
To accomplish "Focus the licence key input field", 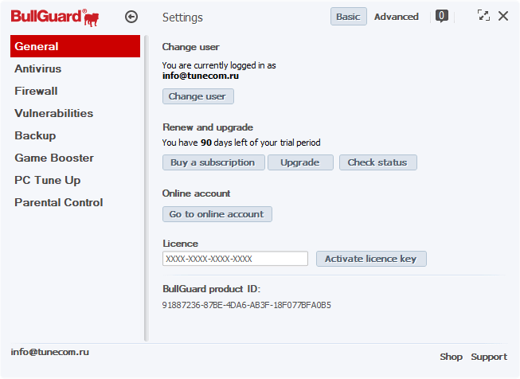I will (235, 259).
